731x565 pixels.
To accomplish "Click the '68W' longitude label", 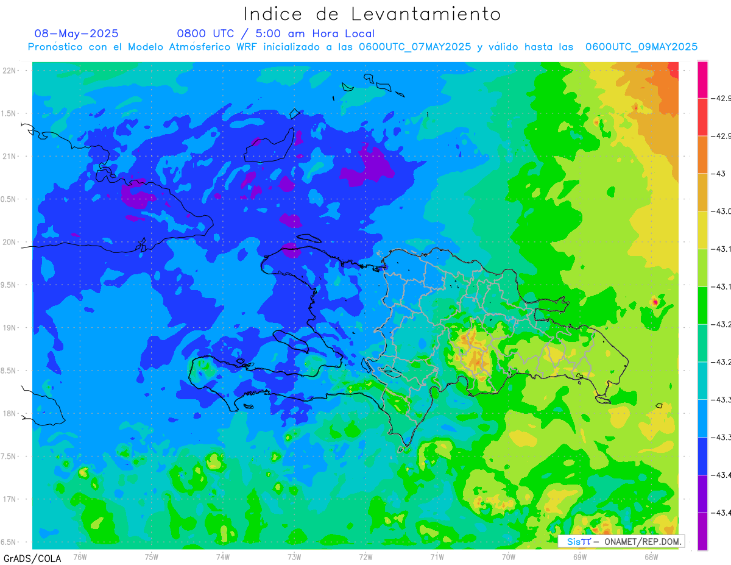I will pos(651,556).
